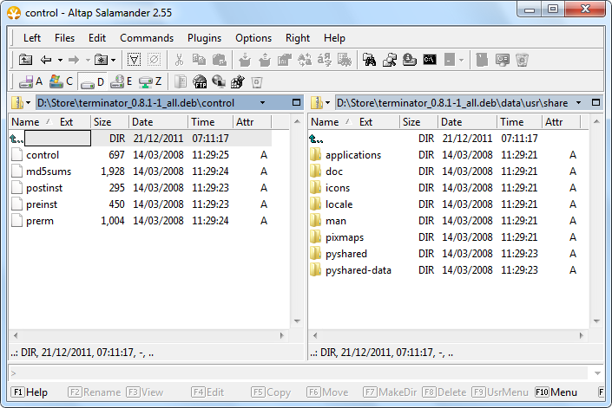Click the F10 Menu button
The width and height of the screenshot is (612, 408).
coord(556,392)
